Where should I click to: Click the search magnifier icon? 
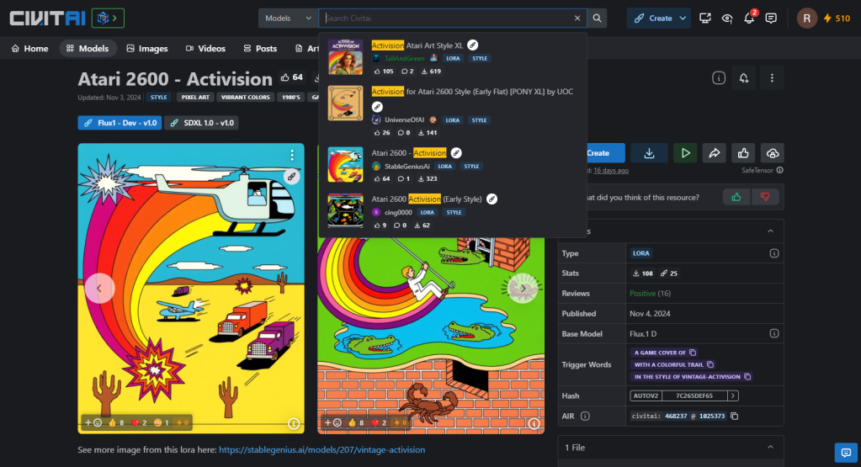tap(597, 18)
